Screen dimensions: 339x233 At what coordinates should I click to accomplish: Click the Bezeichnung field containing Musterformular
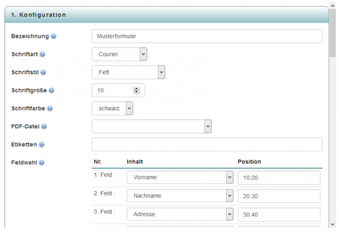(207, 36)
